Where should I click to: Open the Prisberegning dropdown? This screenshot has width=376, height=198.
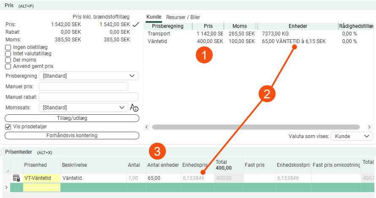[88, 76]
